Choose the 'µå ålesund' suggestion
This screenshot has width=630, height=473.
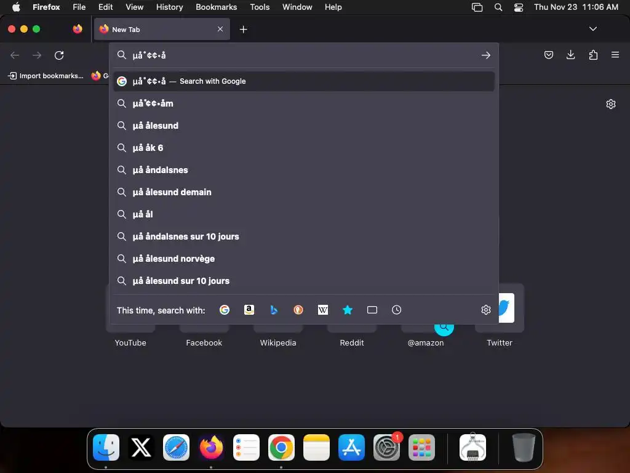(x=304, y=126)
